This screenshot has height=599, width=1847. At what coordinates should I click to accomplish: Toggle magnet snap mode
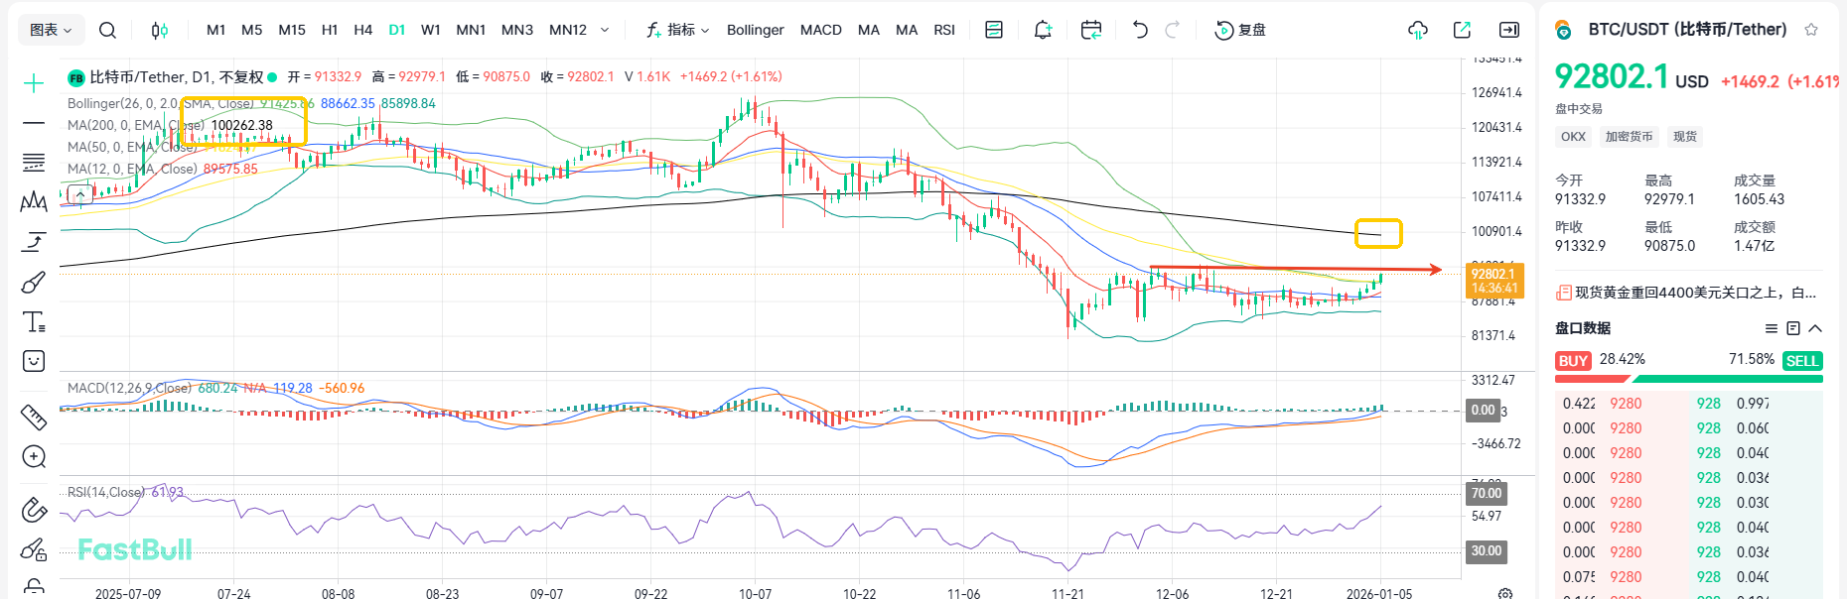tap(34, 510)
